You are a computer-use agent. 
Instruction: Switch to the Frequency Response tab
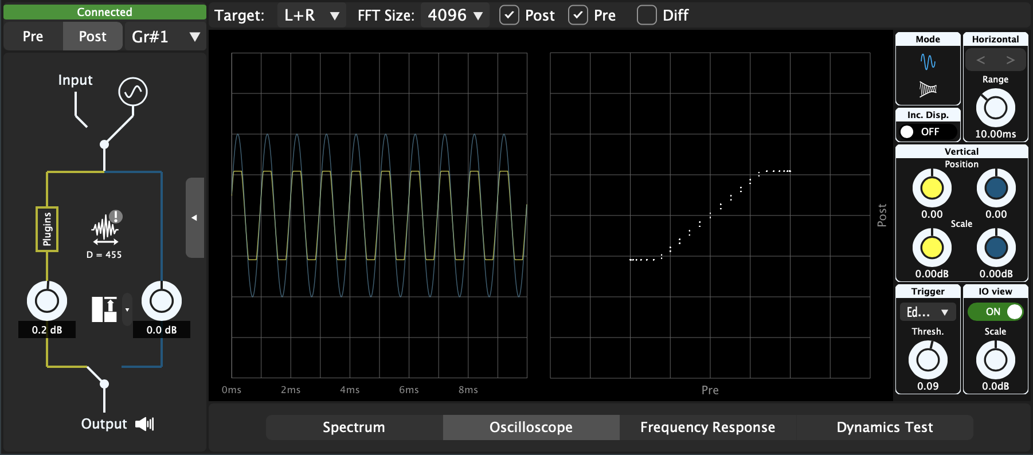pos(707,427)
